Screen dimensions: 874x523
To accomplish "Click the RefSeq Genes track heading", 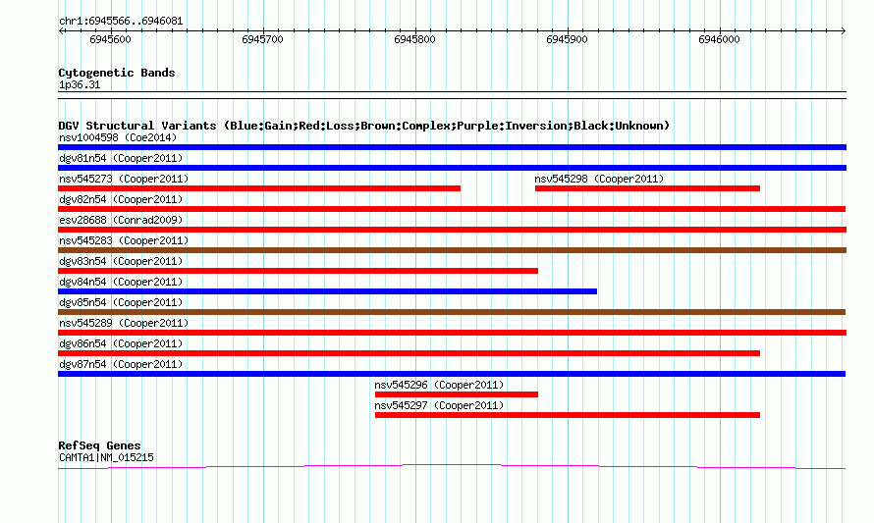I will click(100, 445).
